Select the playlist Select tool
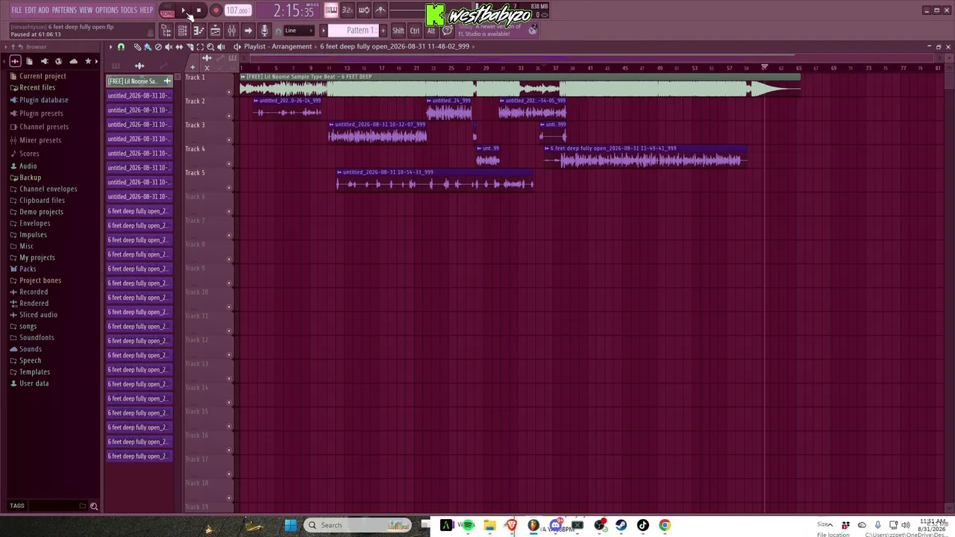The width and height of the screenshot is (955, 537). click(x=200, y=46)
